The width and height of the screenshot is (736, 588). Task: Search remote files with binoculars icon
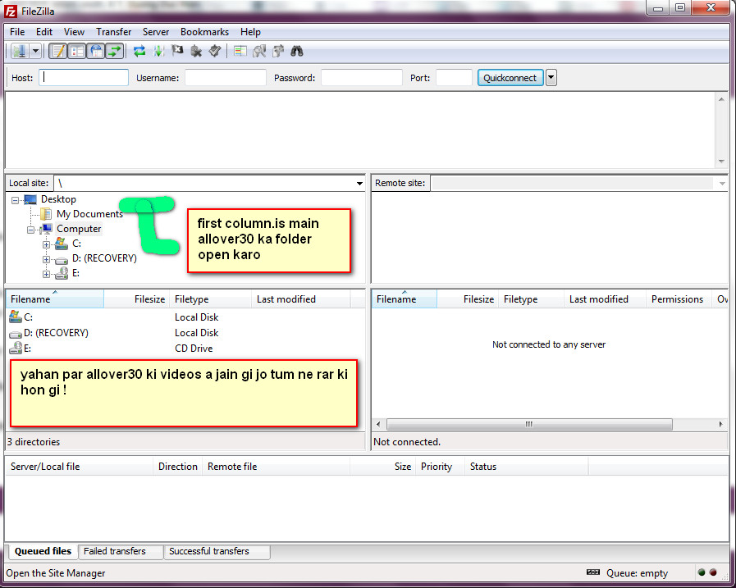click(297, 51)
